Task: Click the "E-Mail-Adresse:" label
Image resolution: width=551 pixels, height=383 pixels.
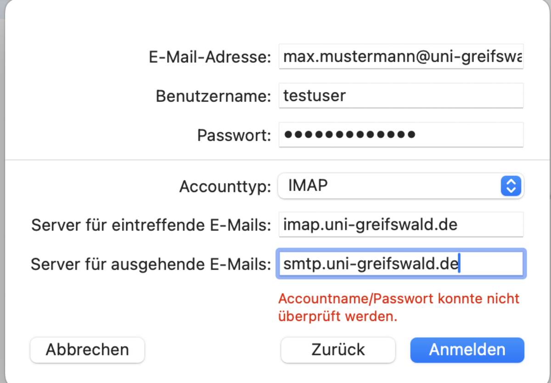Action: point(210,57)
